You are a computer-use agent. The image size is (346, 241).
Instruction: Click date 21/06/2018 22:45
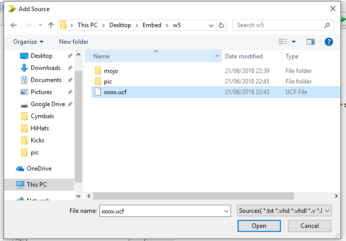(247, 82)
